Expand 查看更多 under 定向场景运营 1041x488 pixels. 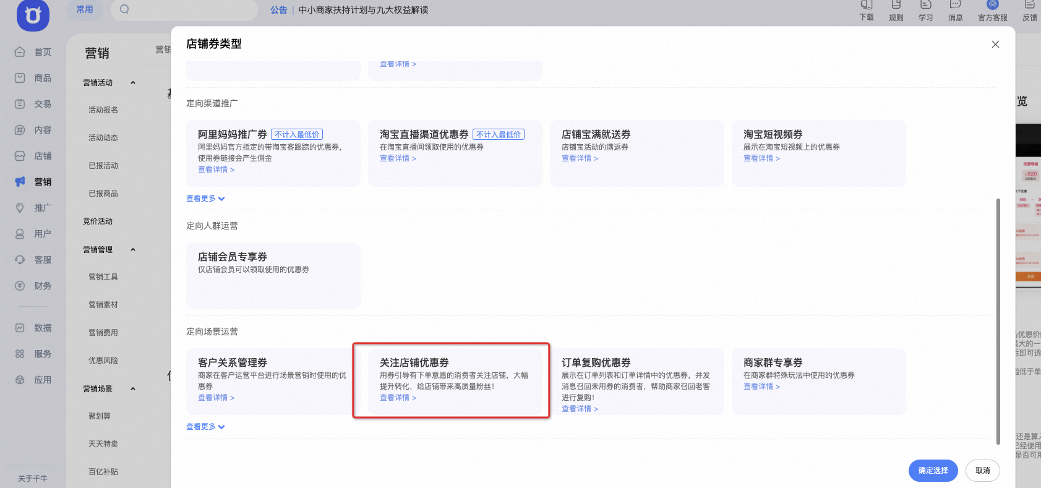(205, 427)
